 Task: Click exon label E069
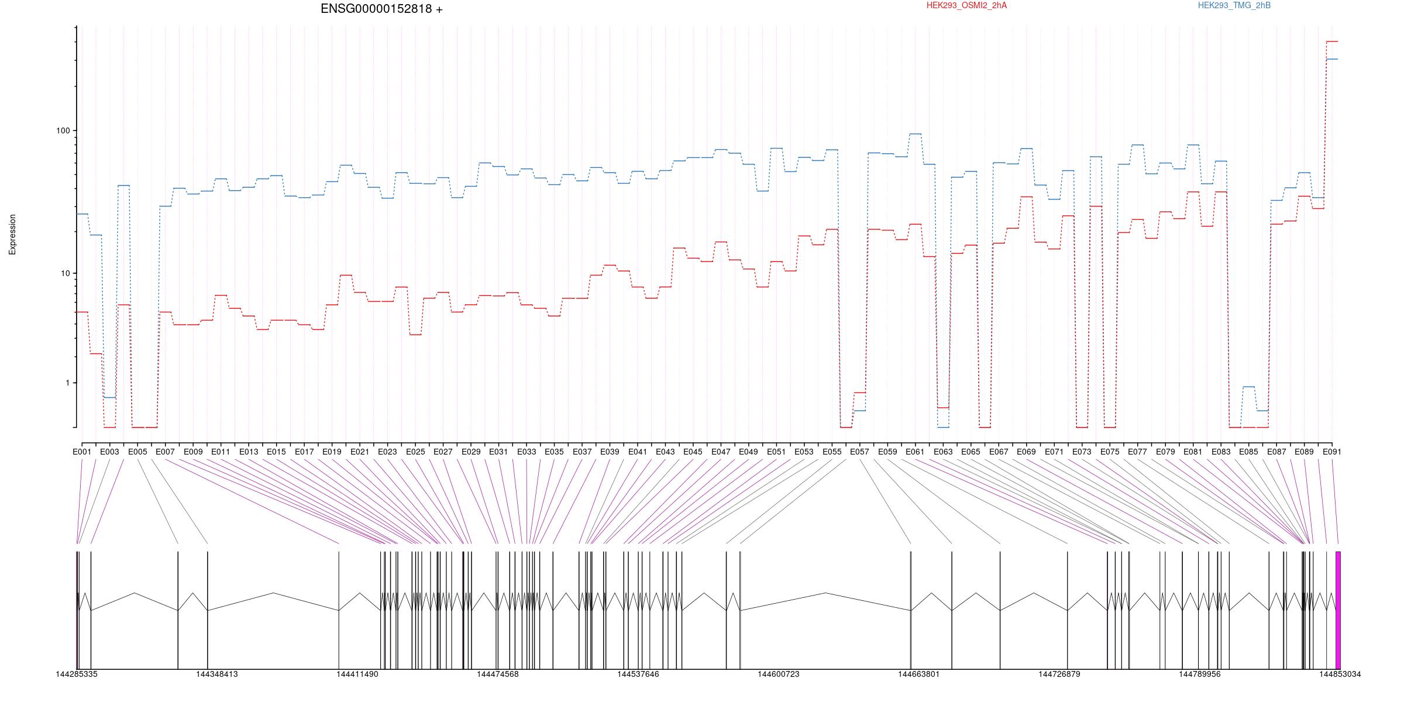coord(1027,452)
